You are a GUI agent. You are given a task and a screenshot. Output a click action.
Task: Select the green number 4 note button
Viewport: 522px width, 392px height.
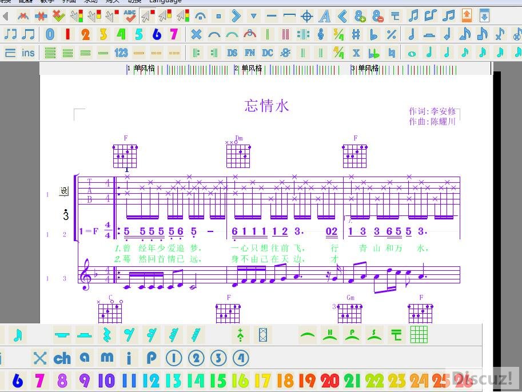(121, 34)
